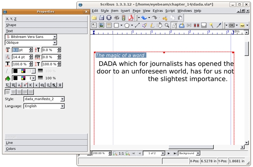Open the Insert menu
Screen dimensions: 253x167
(125, 11)
